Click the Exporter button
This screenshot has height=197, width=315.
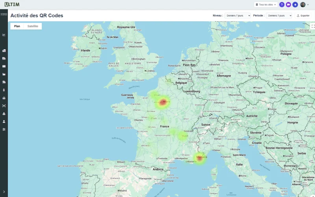[303, 16]
